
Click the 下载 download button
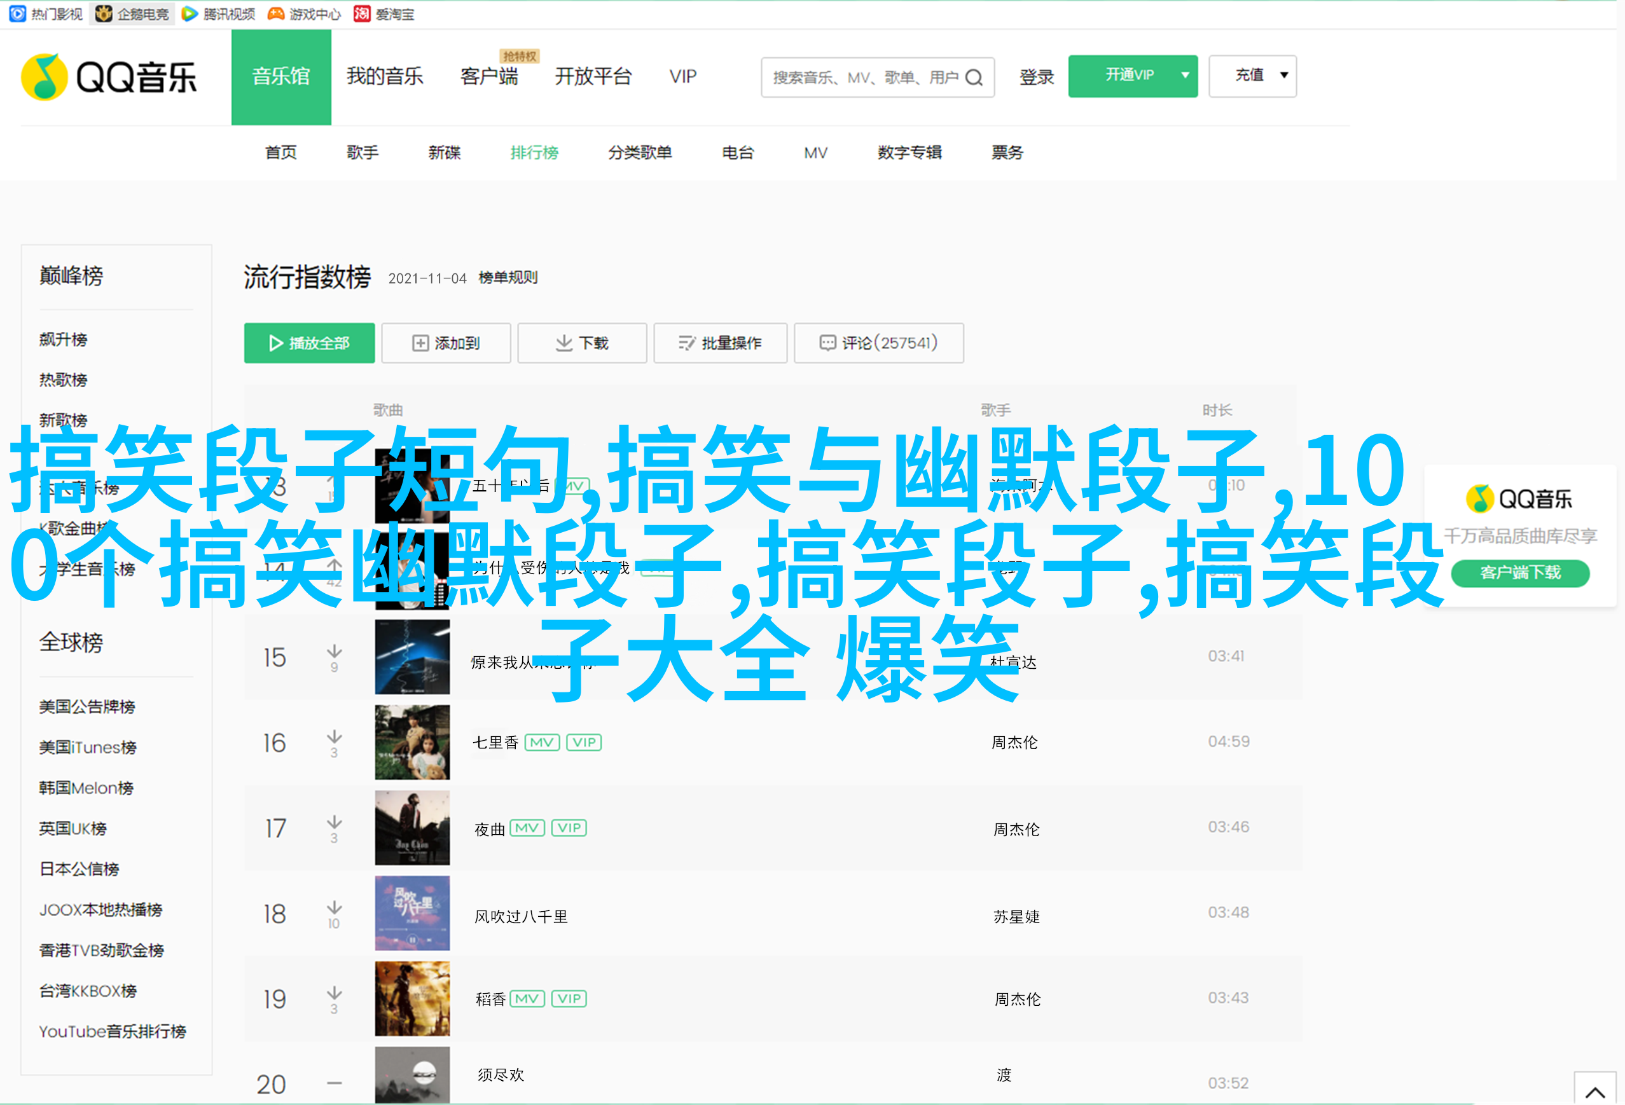[x=582, y=343]
